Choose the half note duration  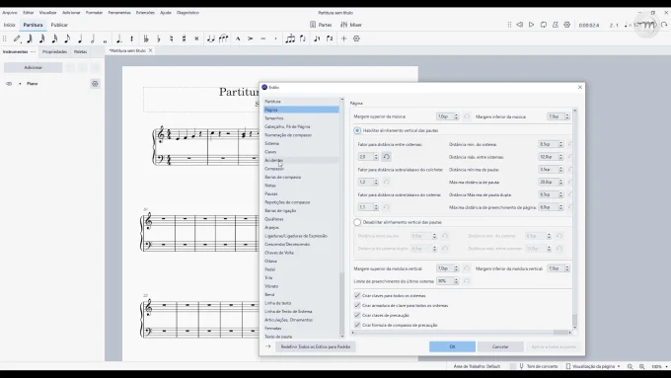click(93, 38)
